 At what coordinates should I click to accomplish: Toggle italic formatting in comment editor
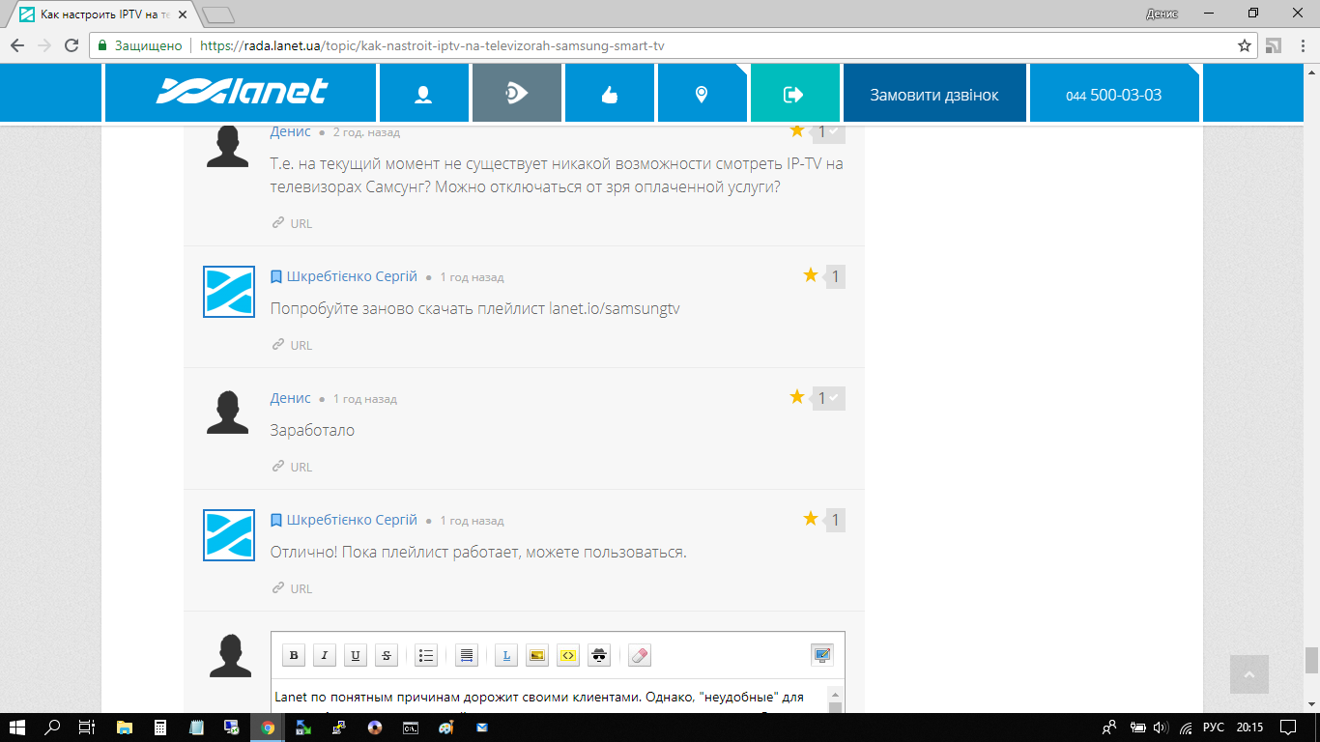click(326, 656)
